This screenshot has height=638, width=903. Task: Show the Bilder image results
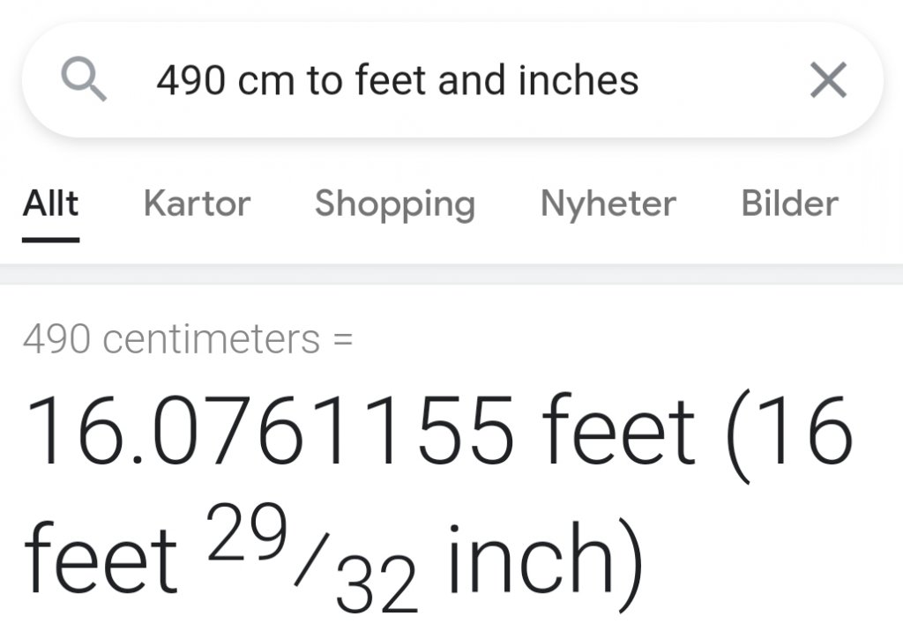[x=789, y=204]
